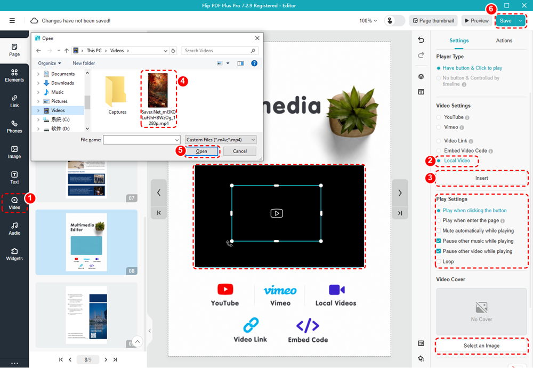Expand the Documents tree node
The width and height of the screenshot is (533, 368).
click(38, 74)
